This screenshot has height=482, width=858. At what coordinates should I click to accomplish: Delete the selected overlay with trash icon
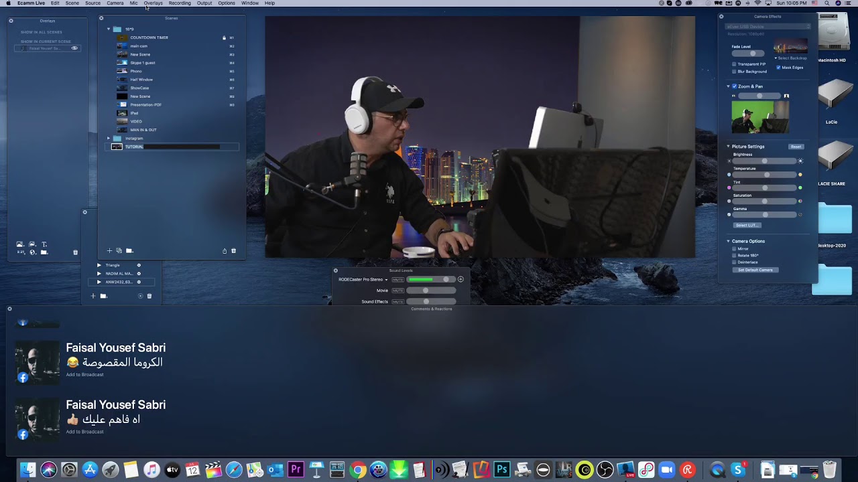[x=75, y=252]
